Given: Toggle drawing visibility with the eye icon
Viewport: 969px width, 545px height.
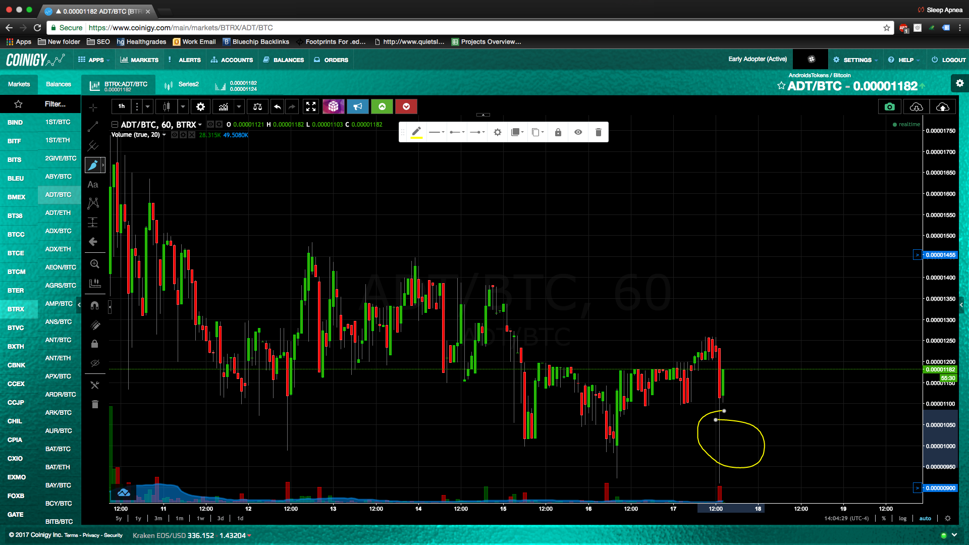Looking at the screenshot, I should [578, 132].
